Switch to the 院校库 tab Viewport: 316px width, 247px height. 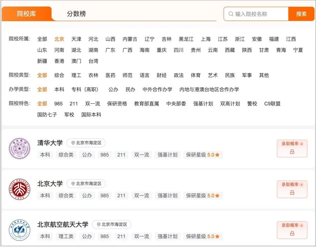27,14
